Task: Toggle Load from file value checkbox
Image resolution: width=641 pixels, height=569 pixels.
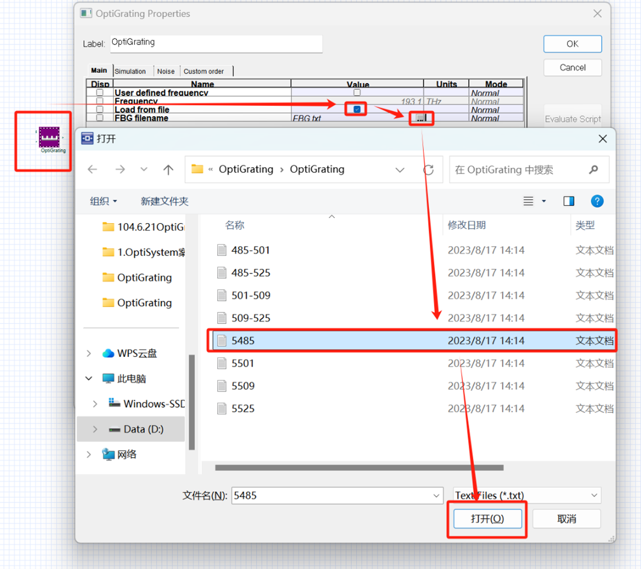Action: 357,109
